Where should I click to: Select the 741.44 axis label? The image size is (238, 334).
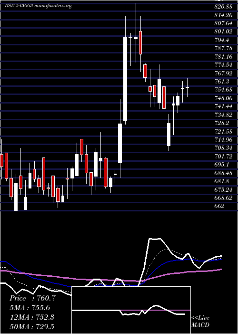click(x=223, y=106)
